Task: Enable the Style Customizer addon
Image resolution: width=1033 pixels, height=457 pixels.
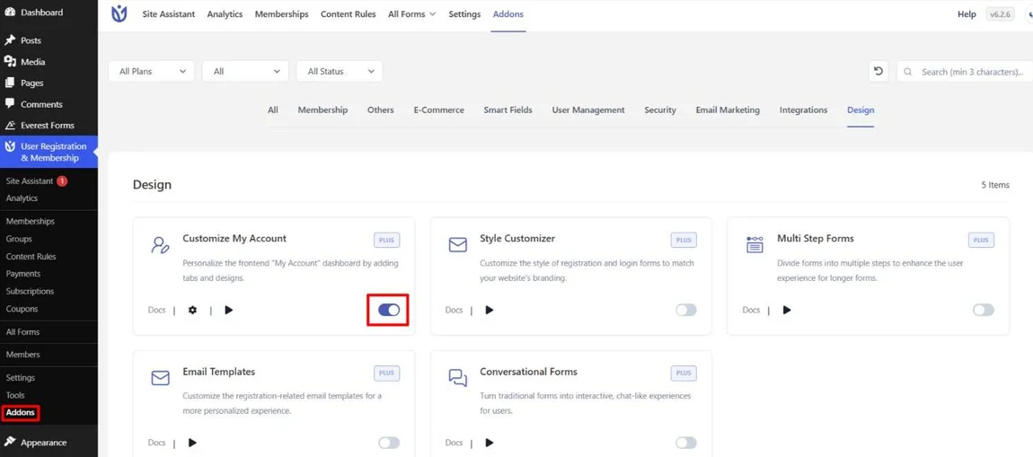Action: click(685, 310)
